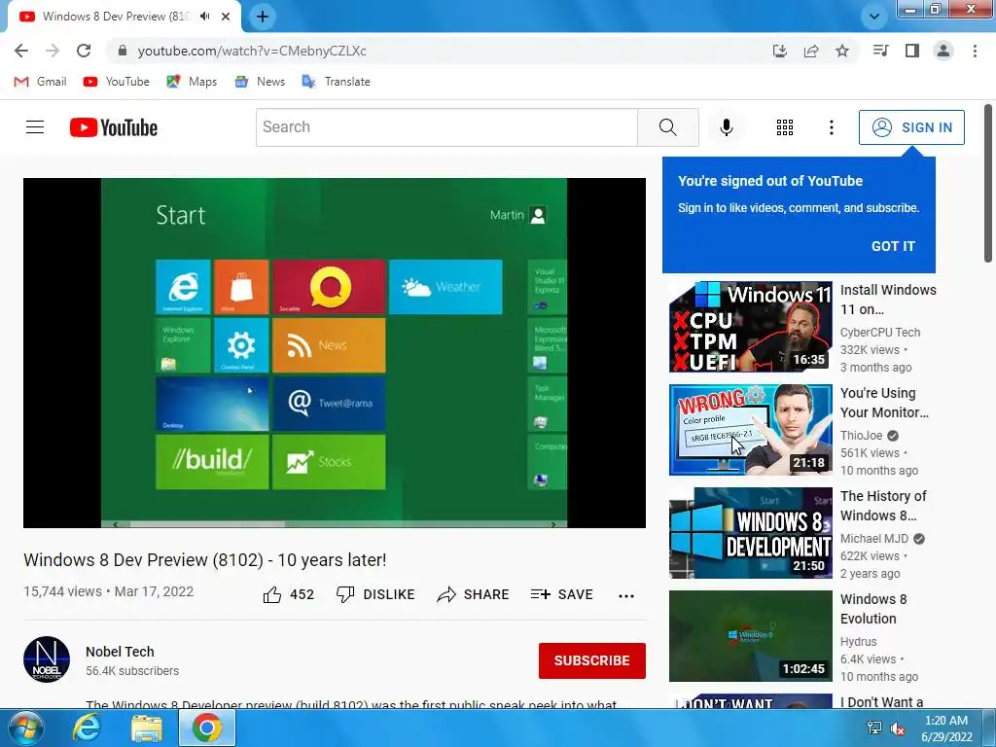Click the CyberCPU Tech channel name
Viewport: 996px width, 747px height.
(x=880, y=333)
